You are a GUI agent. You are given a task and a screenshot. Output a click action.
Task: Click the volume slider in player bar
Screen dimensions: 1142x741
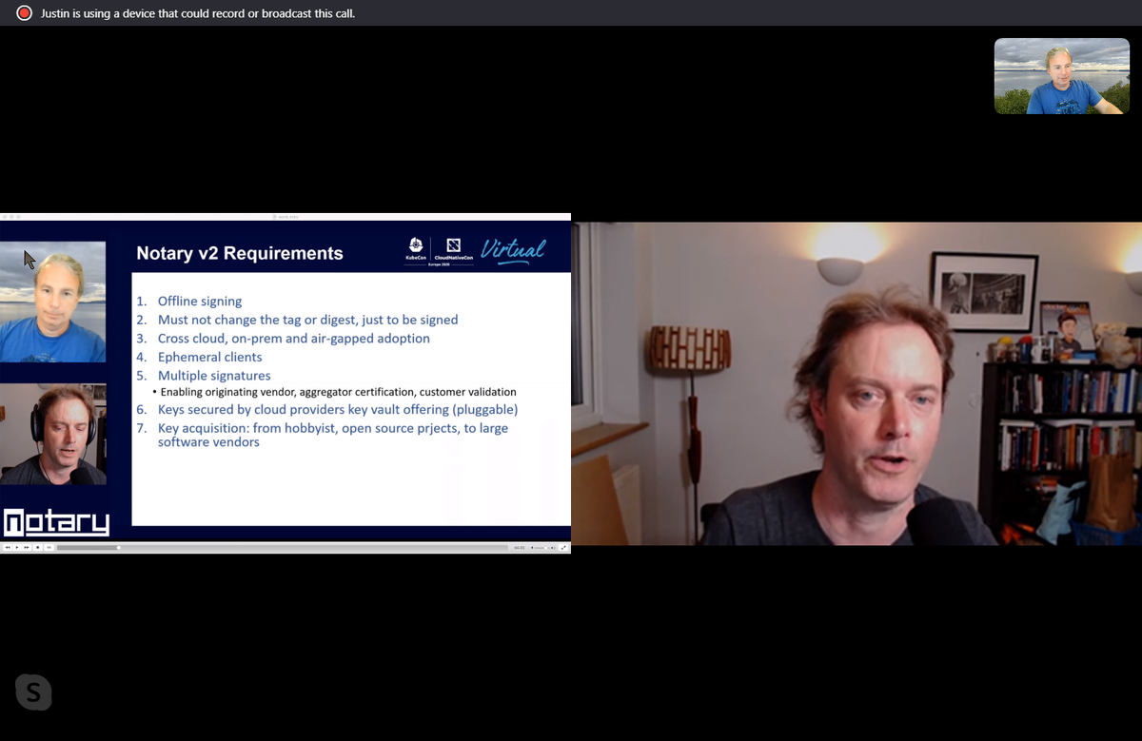click(x=541, y=547)
